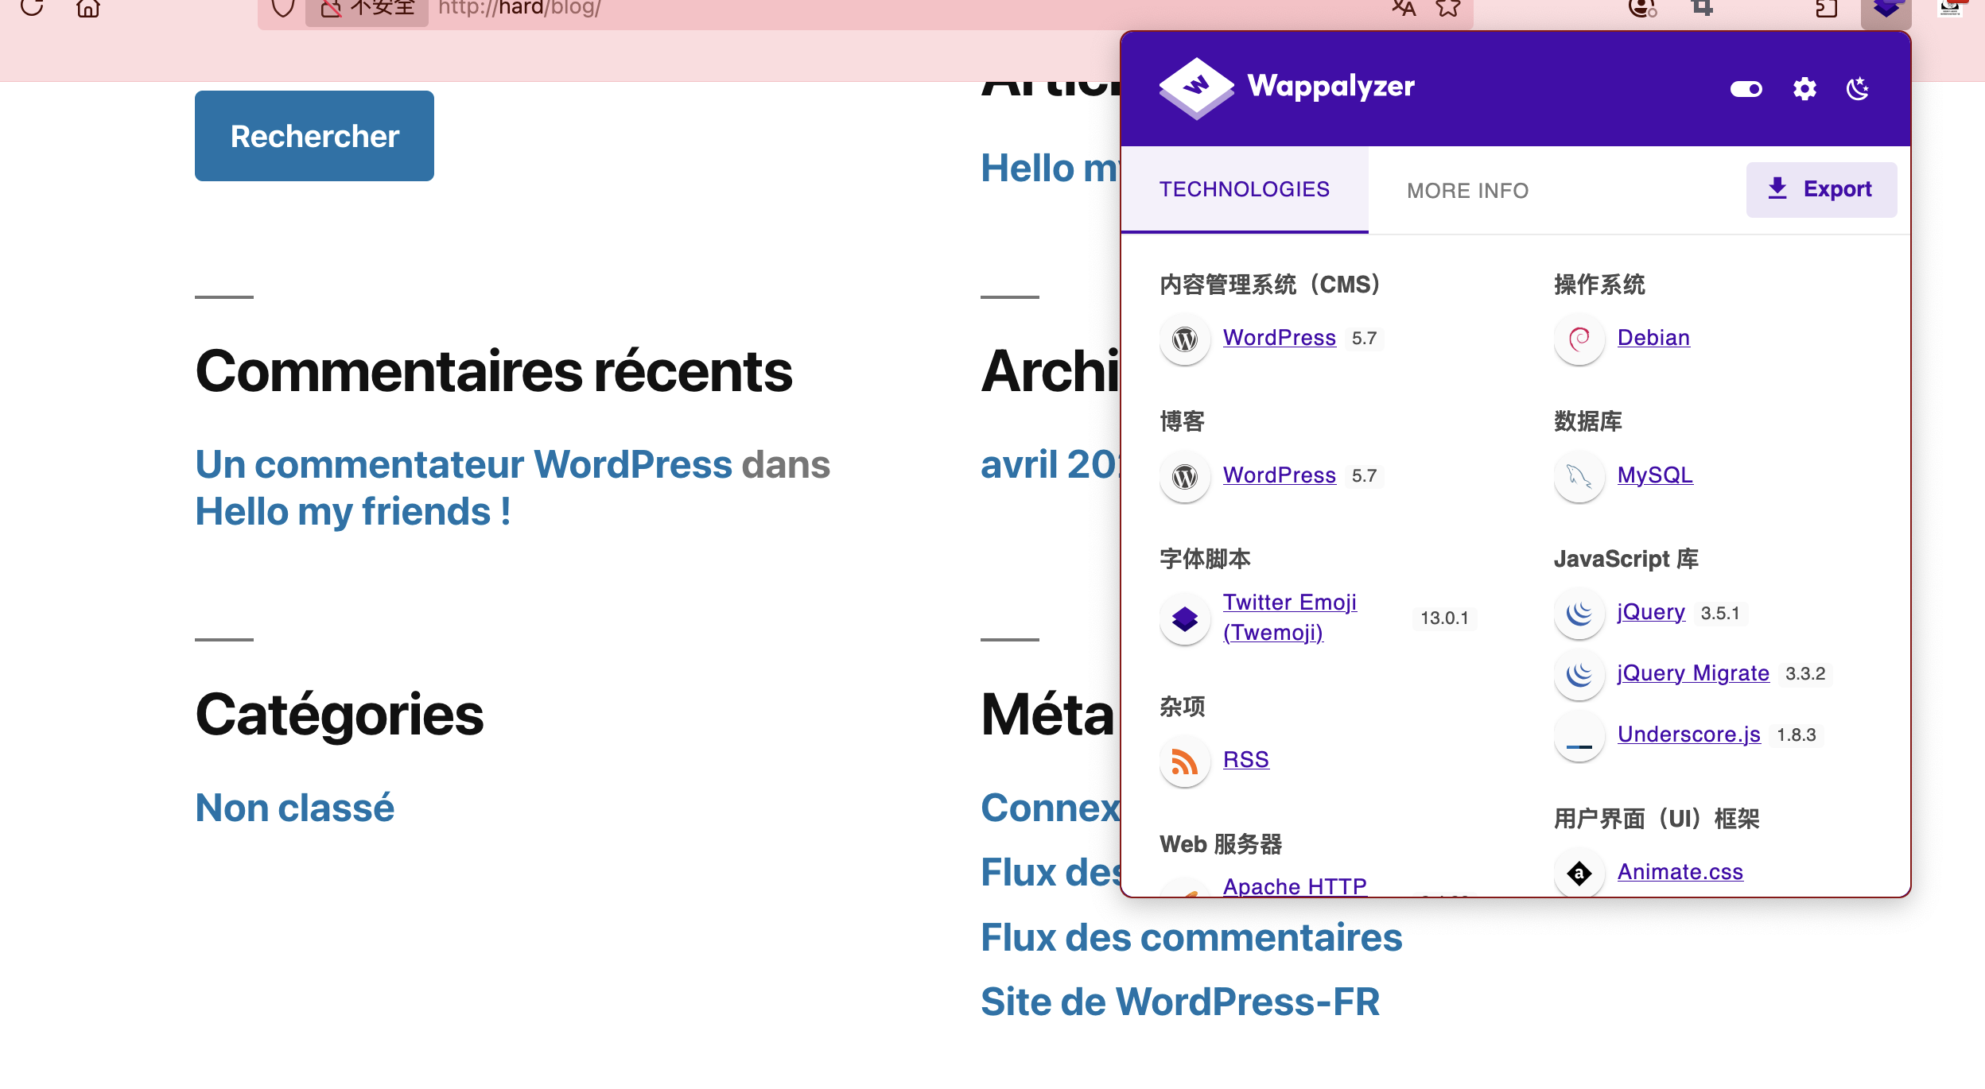Click the Underscore.js version 1.8.3 badge

click(x=1797, y=735)
